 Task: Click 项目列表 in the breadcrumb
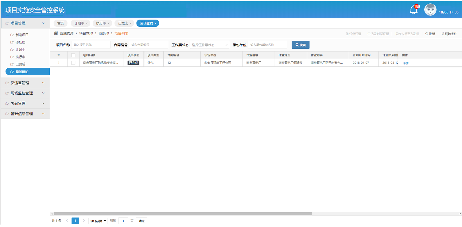click(122, 33)
